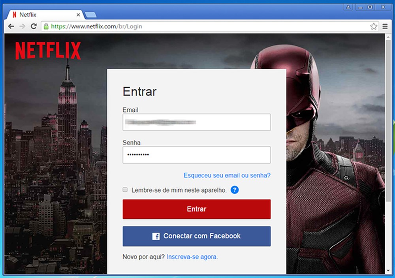Open a new browser tab
The width and height of the screenshot is (395, 278).
tap(91, 15)
